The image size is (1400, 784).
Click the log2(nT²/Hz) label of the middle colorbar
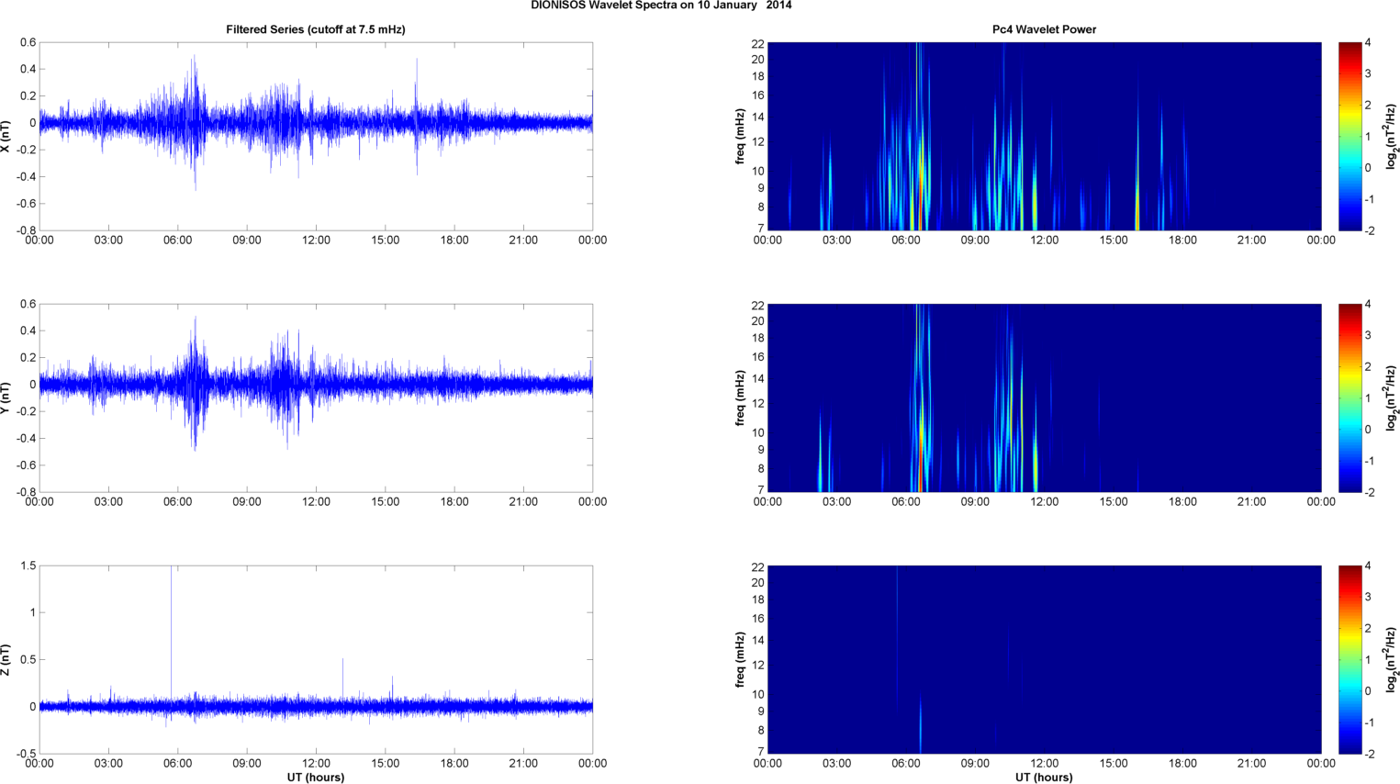[1392, 398]
